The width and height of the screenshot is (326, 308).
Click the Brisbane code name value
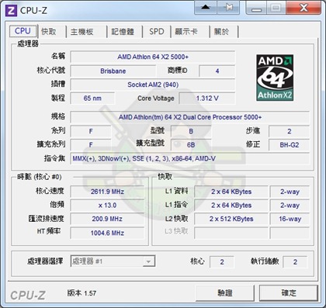coord(113,71)
